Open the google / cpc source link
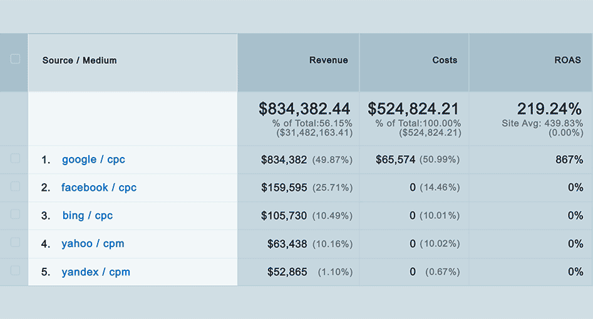593x319 pixels. [93, 159]
